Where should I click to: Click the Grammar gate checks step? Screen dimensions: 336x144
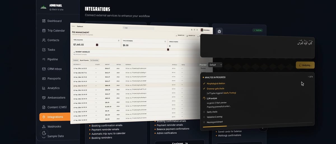coord(216,89)
